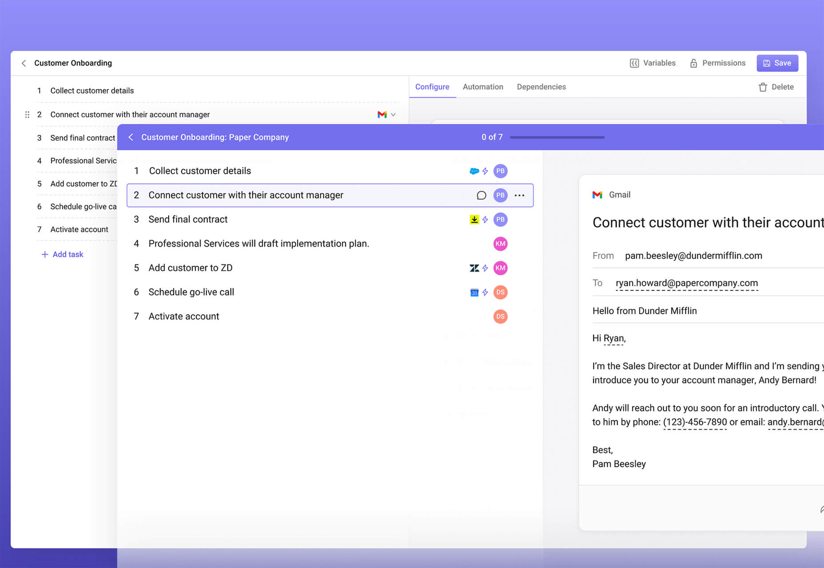The width and height of the screenshot is (824, 568).
Task: Click the Salesforce icon on Collect customer details
Action: click(x=474, y=171)
